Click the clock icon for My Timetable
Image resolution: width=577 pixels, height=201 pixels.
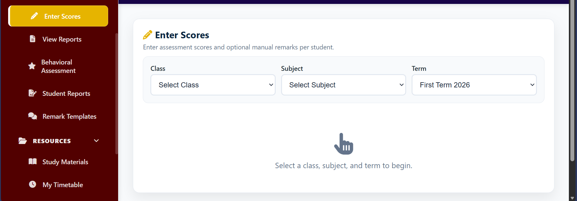[x=33, y=184]
